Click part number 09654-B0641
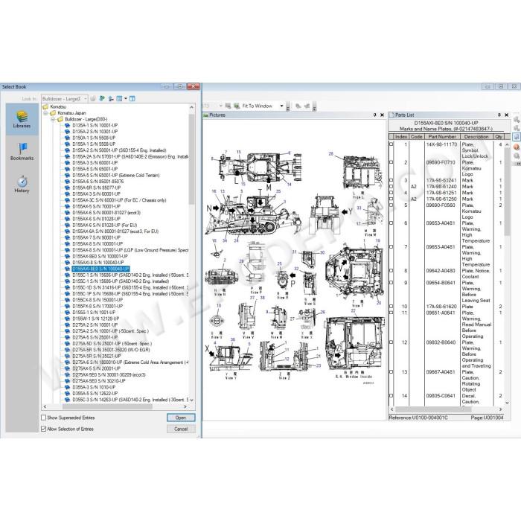The width and height of the screenshot is (521, 521). pyautogui.click(x=441, y=283)
